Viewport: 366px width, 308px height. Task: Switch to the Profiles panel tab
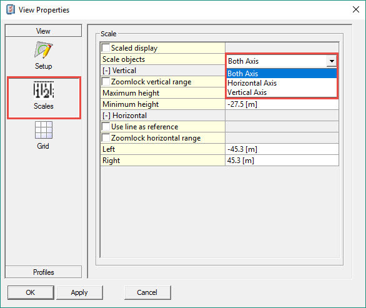point(44,272)
